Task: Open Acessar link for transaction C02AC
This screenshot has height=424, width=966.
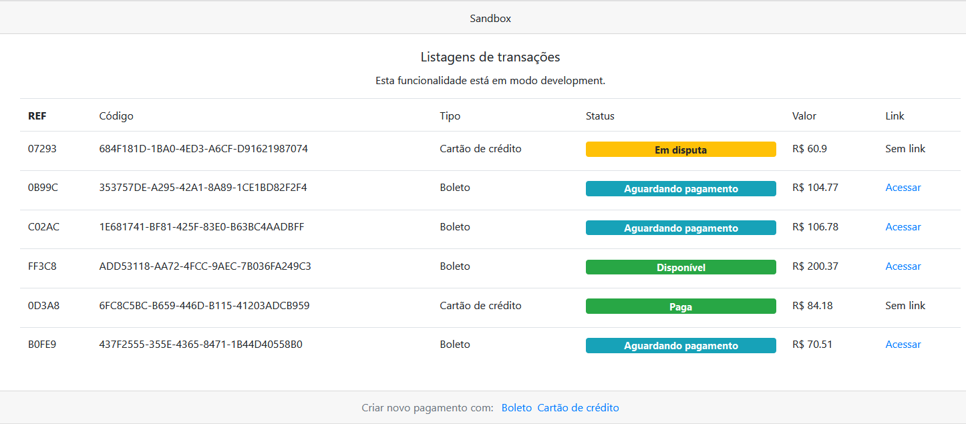Action: 903,227
